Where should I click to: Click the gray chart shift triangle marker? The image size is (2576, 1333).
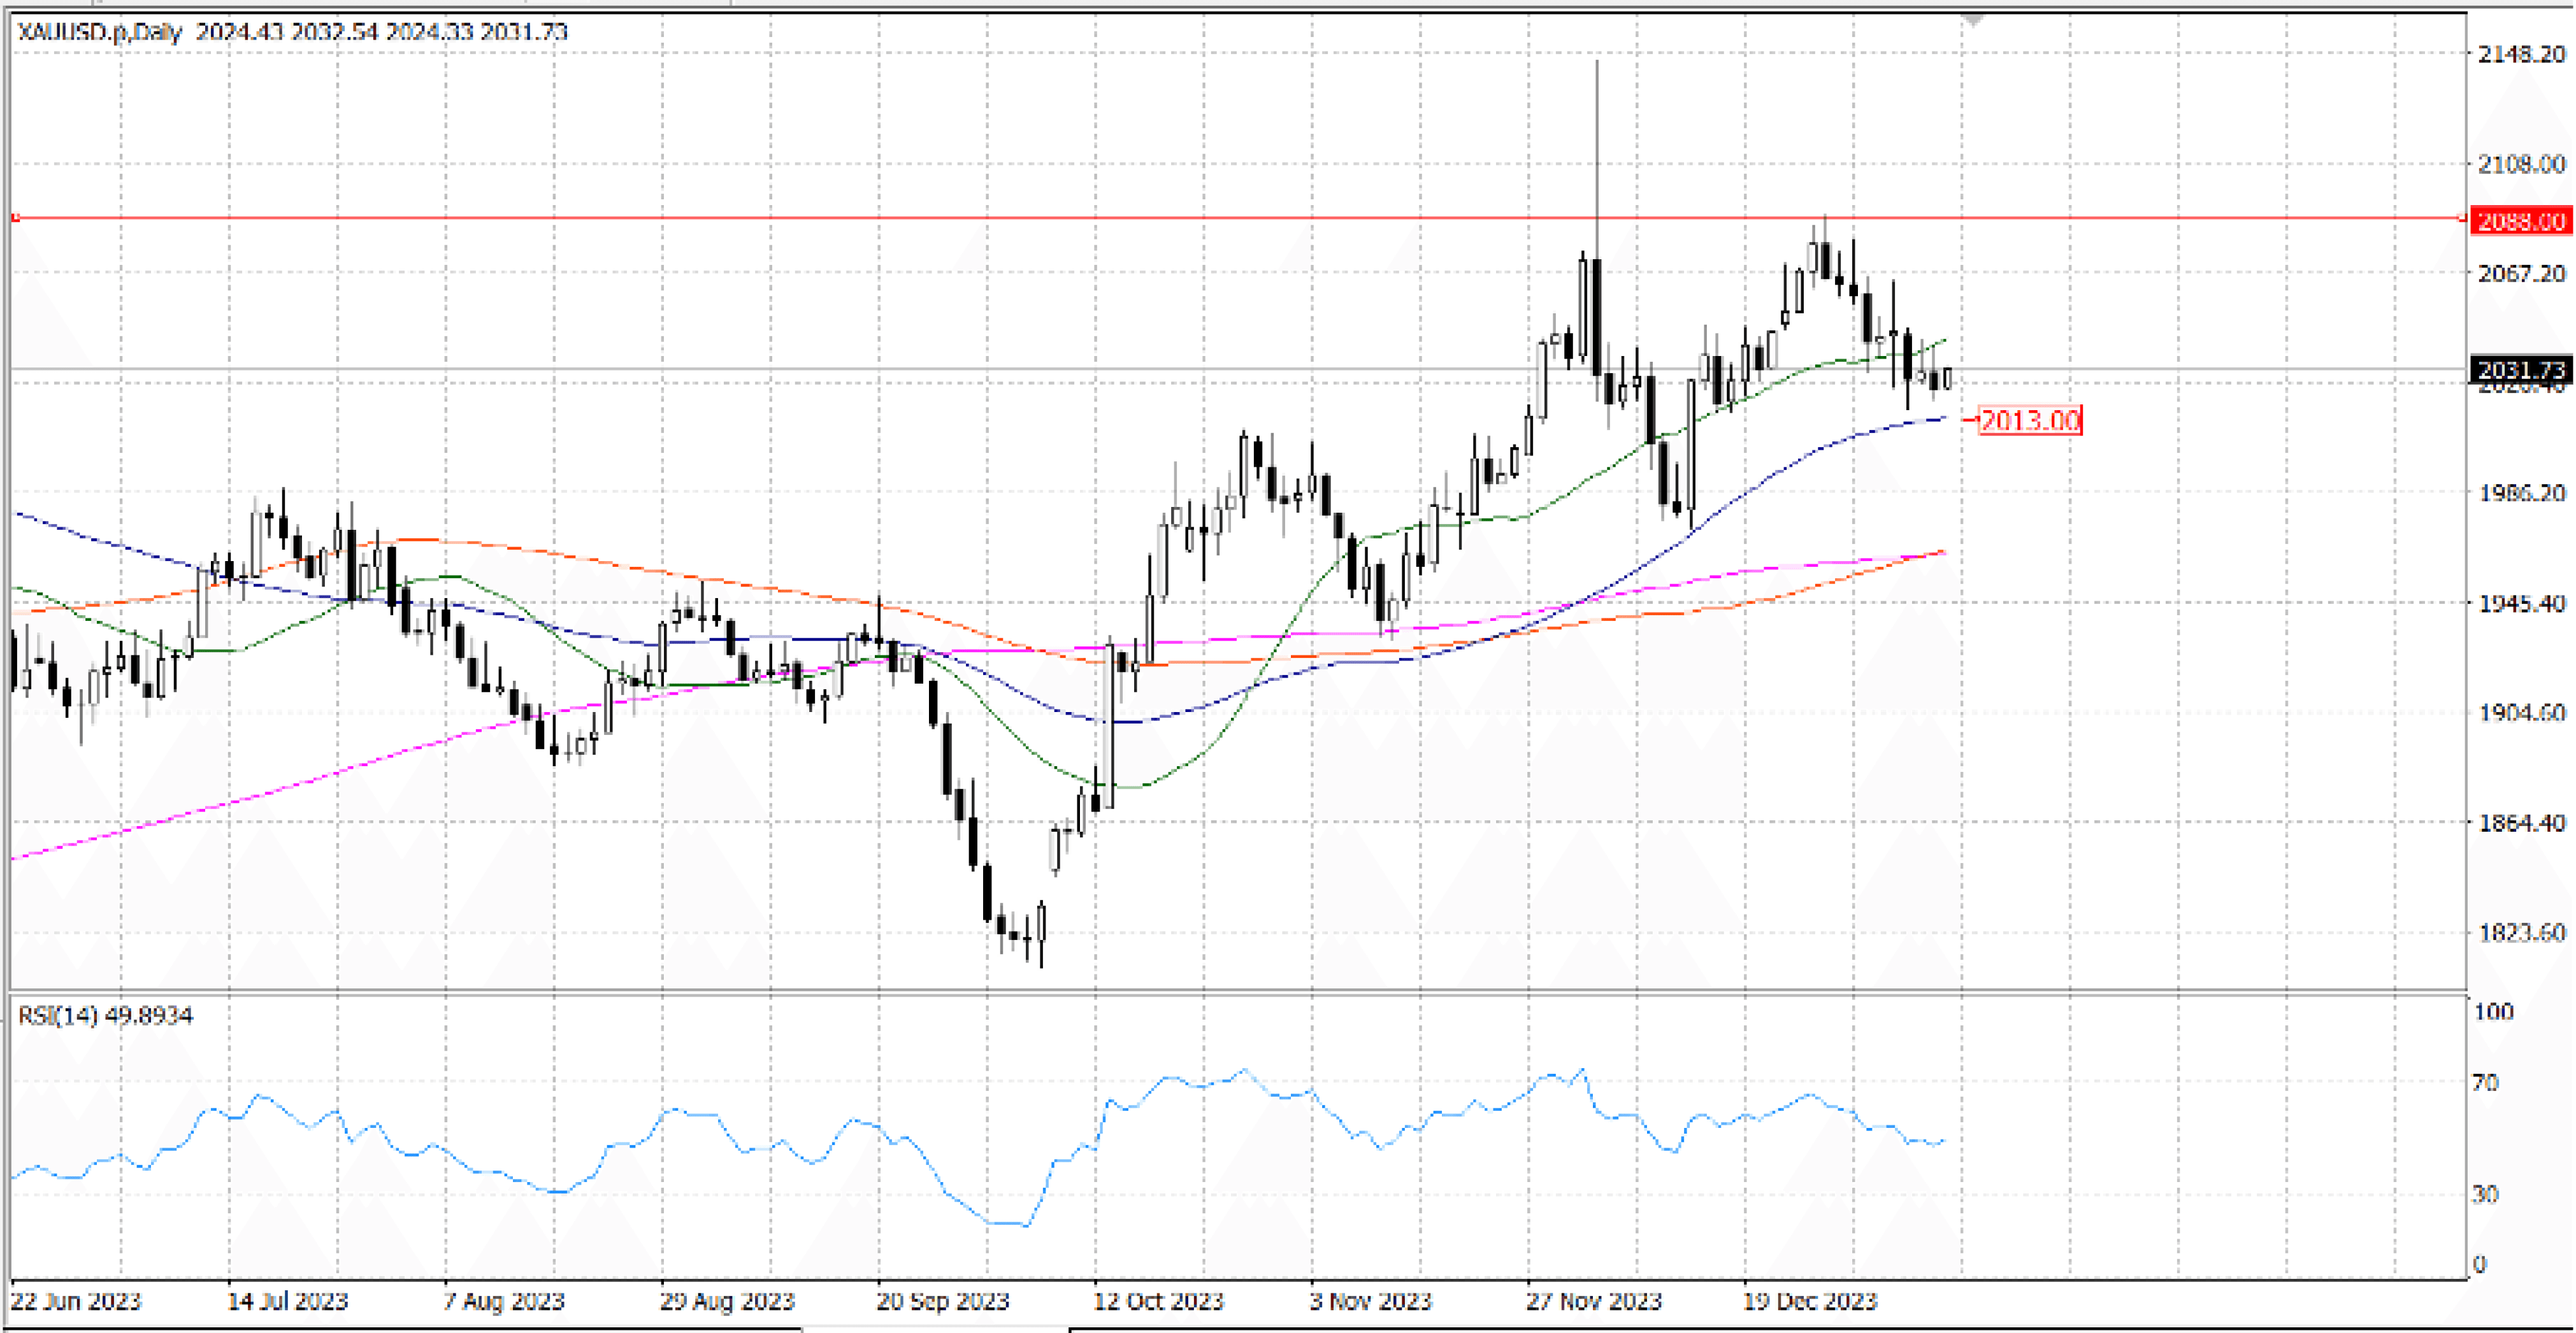[x=1972, y=20]
